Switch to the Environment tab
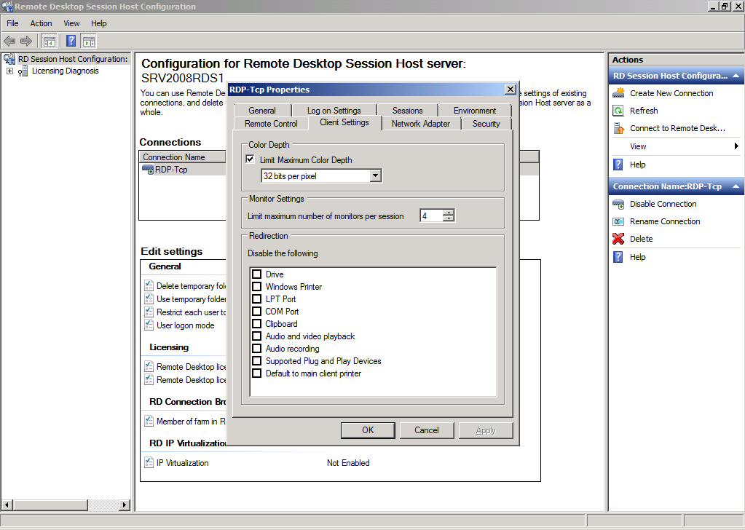The image size is (745, 530). [475, 110]
